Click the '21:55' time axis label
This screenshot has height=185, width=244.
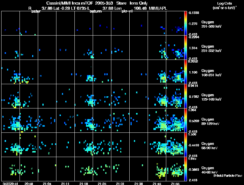pyautogui.click(x=175, y=183)
